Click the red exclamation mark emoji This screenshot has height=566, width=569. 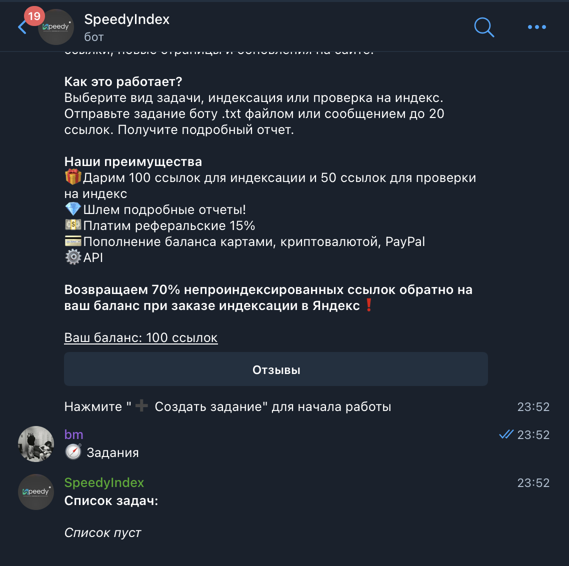coord(368,305)
